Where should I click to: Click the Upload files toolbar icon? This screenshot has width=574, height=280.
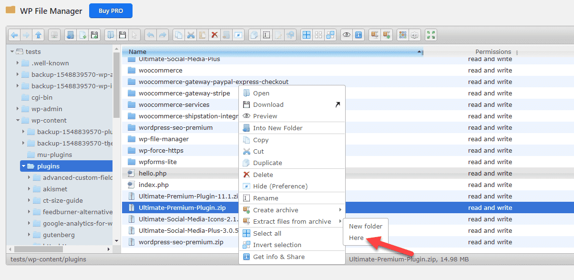click(x=94, y=35)
